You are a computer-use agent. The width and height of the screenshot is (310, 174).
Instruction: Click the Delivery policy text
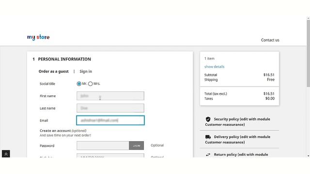[x=238, y=140]
